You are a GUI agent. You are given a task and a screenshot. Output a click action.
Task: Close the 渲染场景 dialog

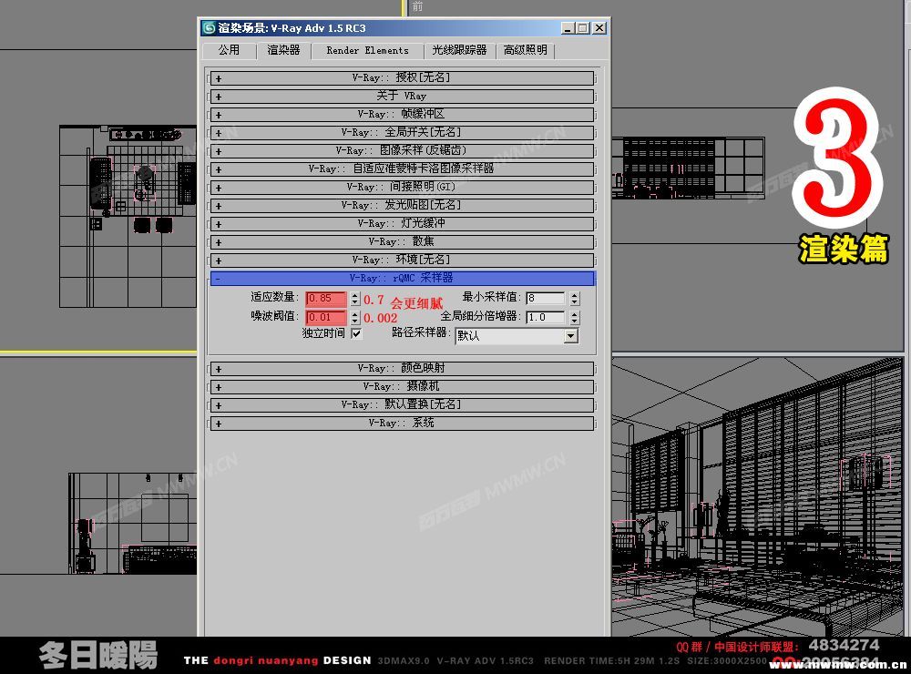pyautogui.click(x=599, y=28)
